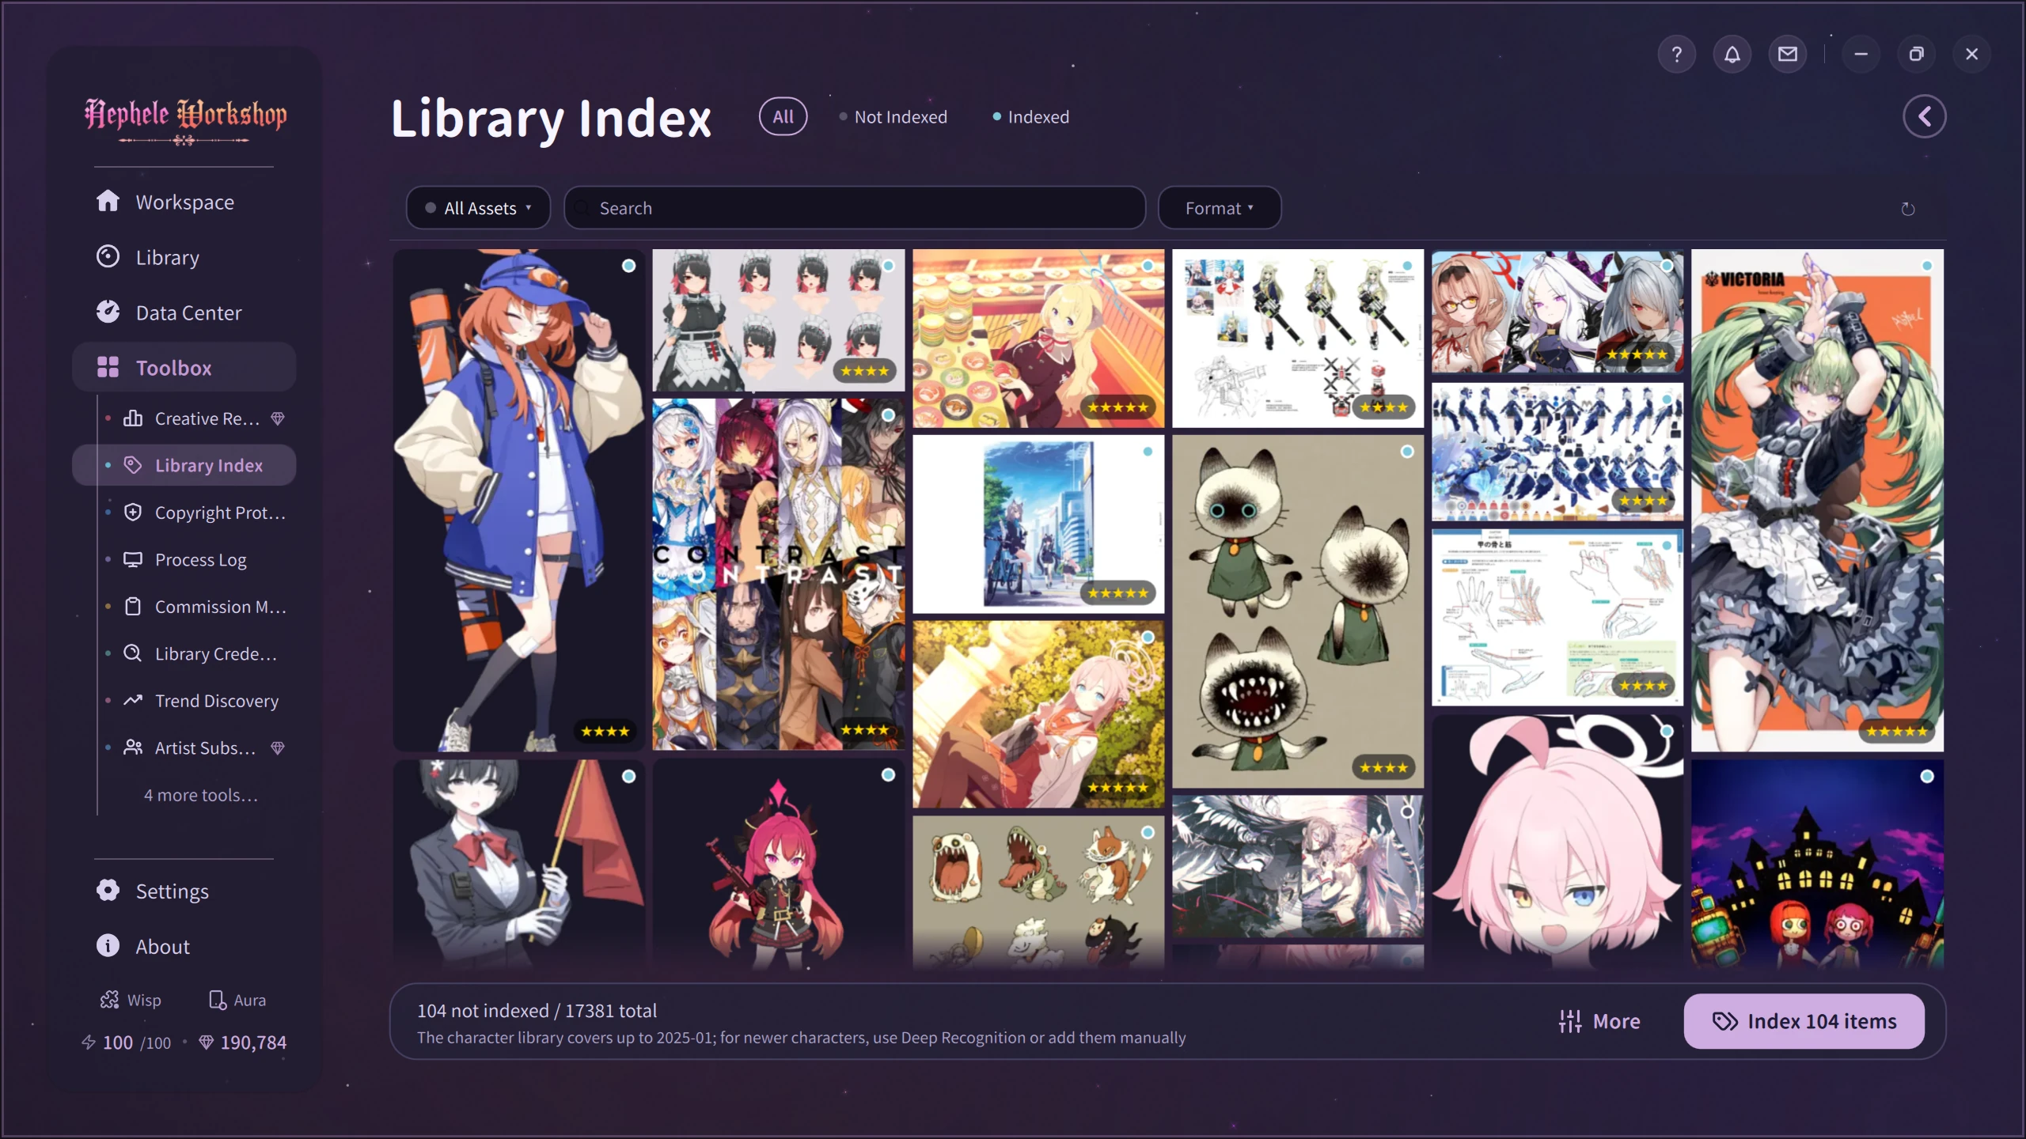Open the roaring animal stickers thumbnail
Image resolution: width=2026 pixels, height=1139 pixels.
[x=1038, y=893]
